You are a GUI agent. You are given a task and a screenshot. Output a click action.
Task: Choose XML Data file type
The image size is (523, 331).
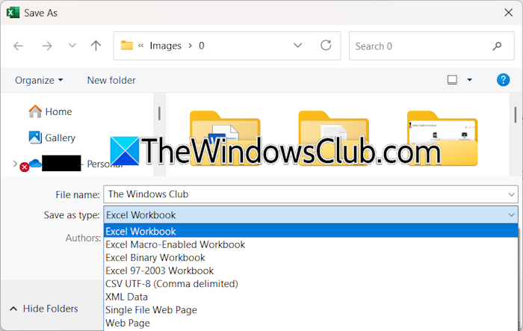tap(311, 297)
